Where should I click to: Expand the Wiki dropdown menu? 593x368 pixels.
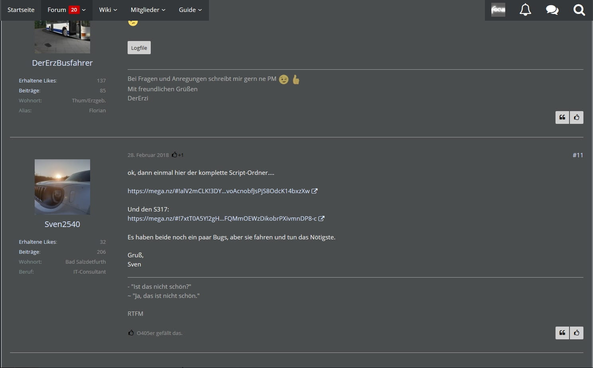pyautogui.click(x=108, y=10)
